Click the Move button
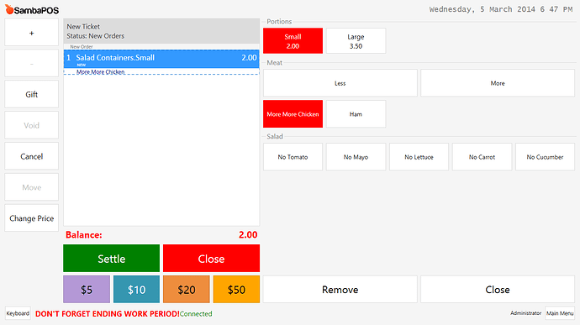This screenshot has width=580, height=325. coord(31,187)
